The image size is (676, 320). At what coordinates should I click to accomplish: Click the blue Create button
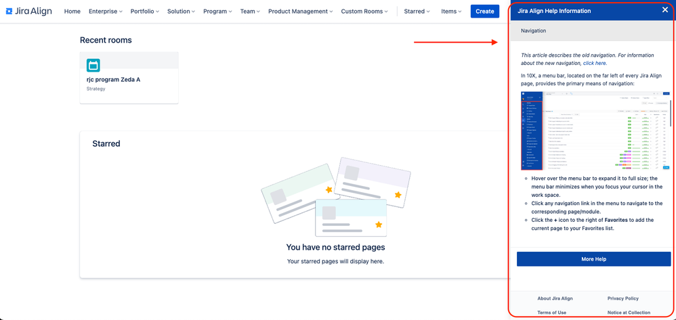pyautogui.click(x=484, y=12)
